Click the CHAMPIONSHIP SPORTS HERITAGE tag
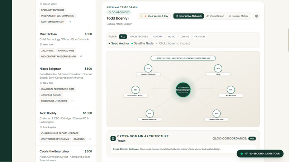This screenshot has height=162, width=289. [60, 133]
